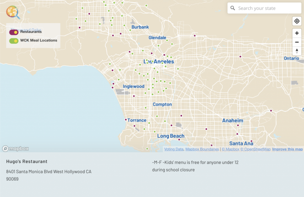Select restaurant marker left of Torrance label
Screen dimensions: 304x197
click(126, 120)
